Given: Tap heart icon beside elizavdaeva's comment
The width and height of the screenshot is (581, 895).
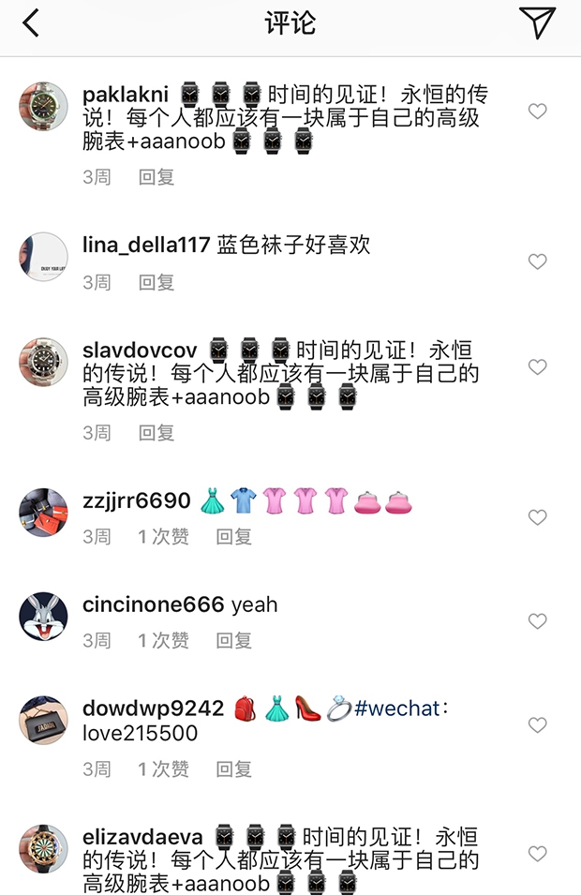Looking at the screenshot, I should point(538,854).
